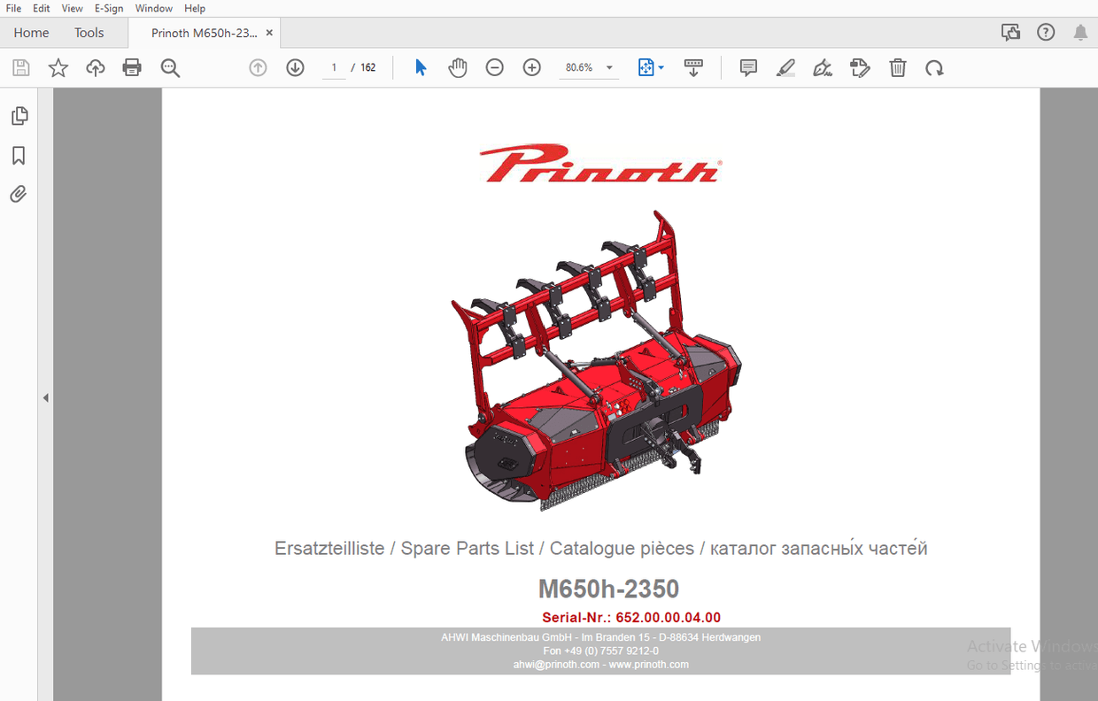Open the zoom level dropdown
The width and height of the screenshot is (1098, 701).
(x=608, y=67)
